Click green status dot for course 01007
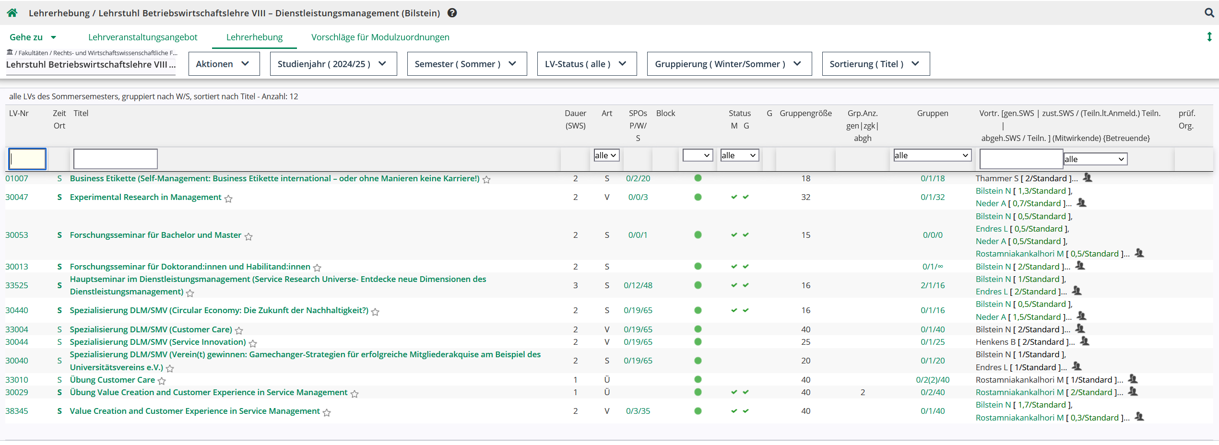 point(698,178)
